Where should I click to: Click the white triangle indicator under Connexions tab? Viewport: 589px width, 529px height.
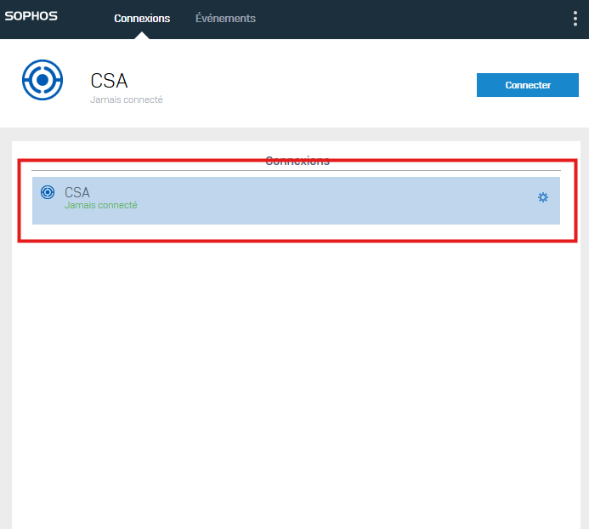coord(142,36)
